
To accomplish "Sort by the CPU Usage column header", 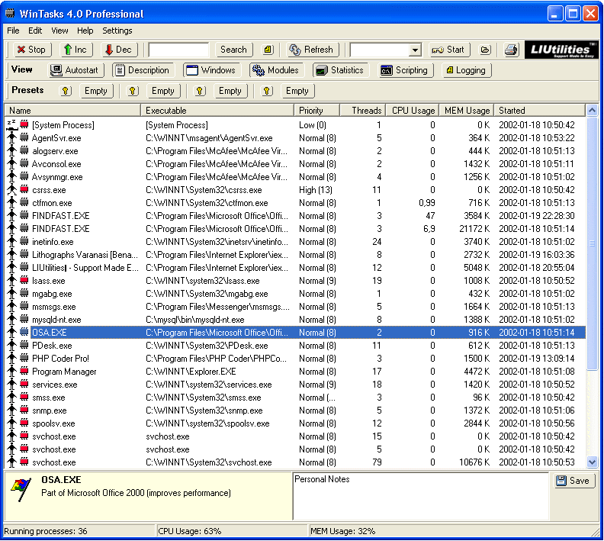I will pos(413,111).
